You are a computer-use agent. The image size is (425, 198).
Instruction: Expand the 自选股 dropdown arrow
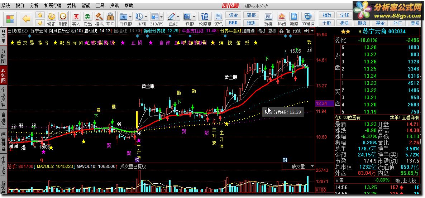130,16
